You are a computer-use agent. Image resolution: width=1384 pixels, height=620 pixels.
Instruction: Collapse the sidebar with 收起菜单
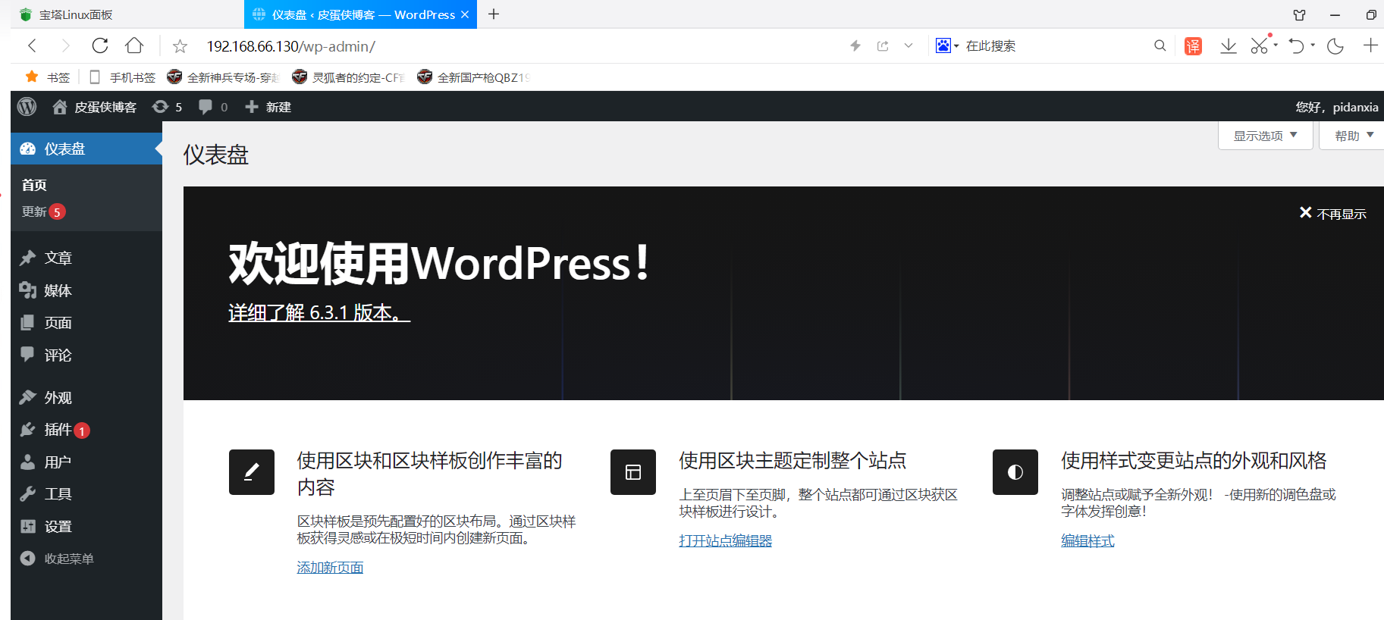click(x=68, y=559)
